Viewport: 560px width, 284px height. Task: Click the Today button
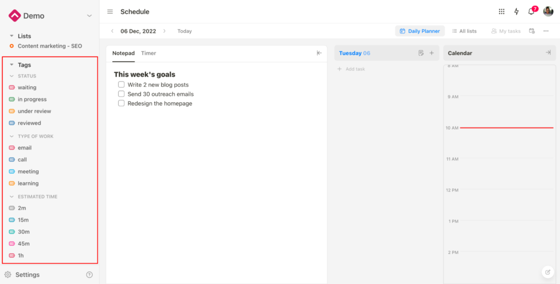coord(185,31)
